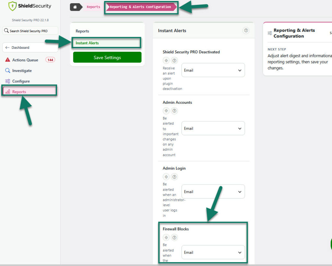The height and width of the screenshot is (266, 332).
Task: Open Firewall Blocks Email dropdown
Action: coord(213,252)
